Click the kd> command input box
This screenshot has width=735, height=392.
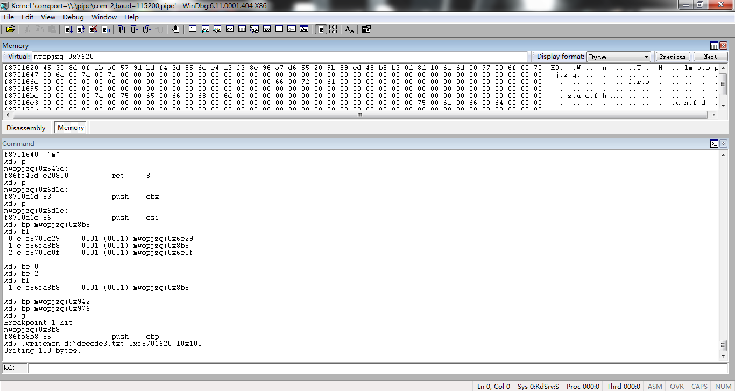379,368
